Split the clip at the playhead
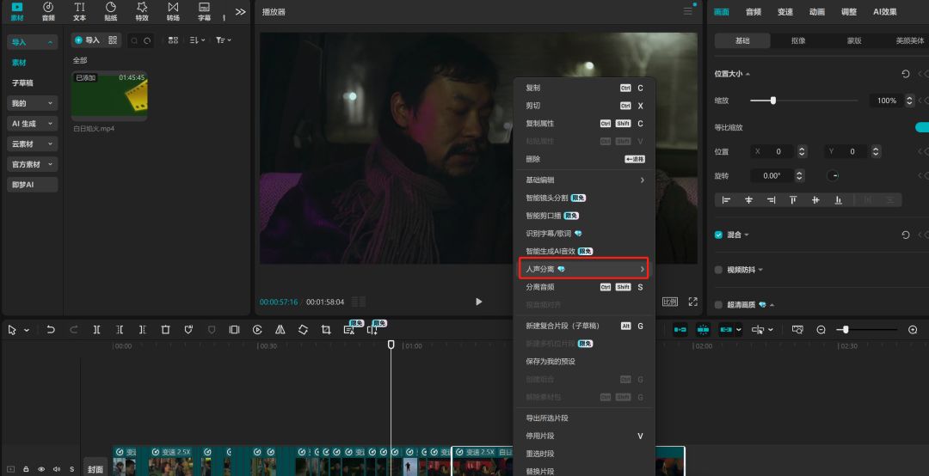The image size is (929, 476). pos(96,330)
